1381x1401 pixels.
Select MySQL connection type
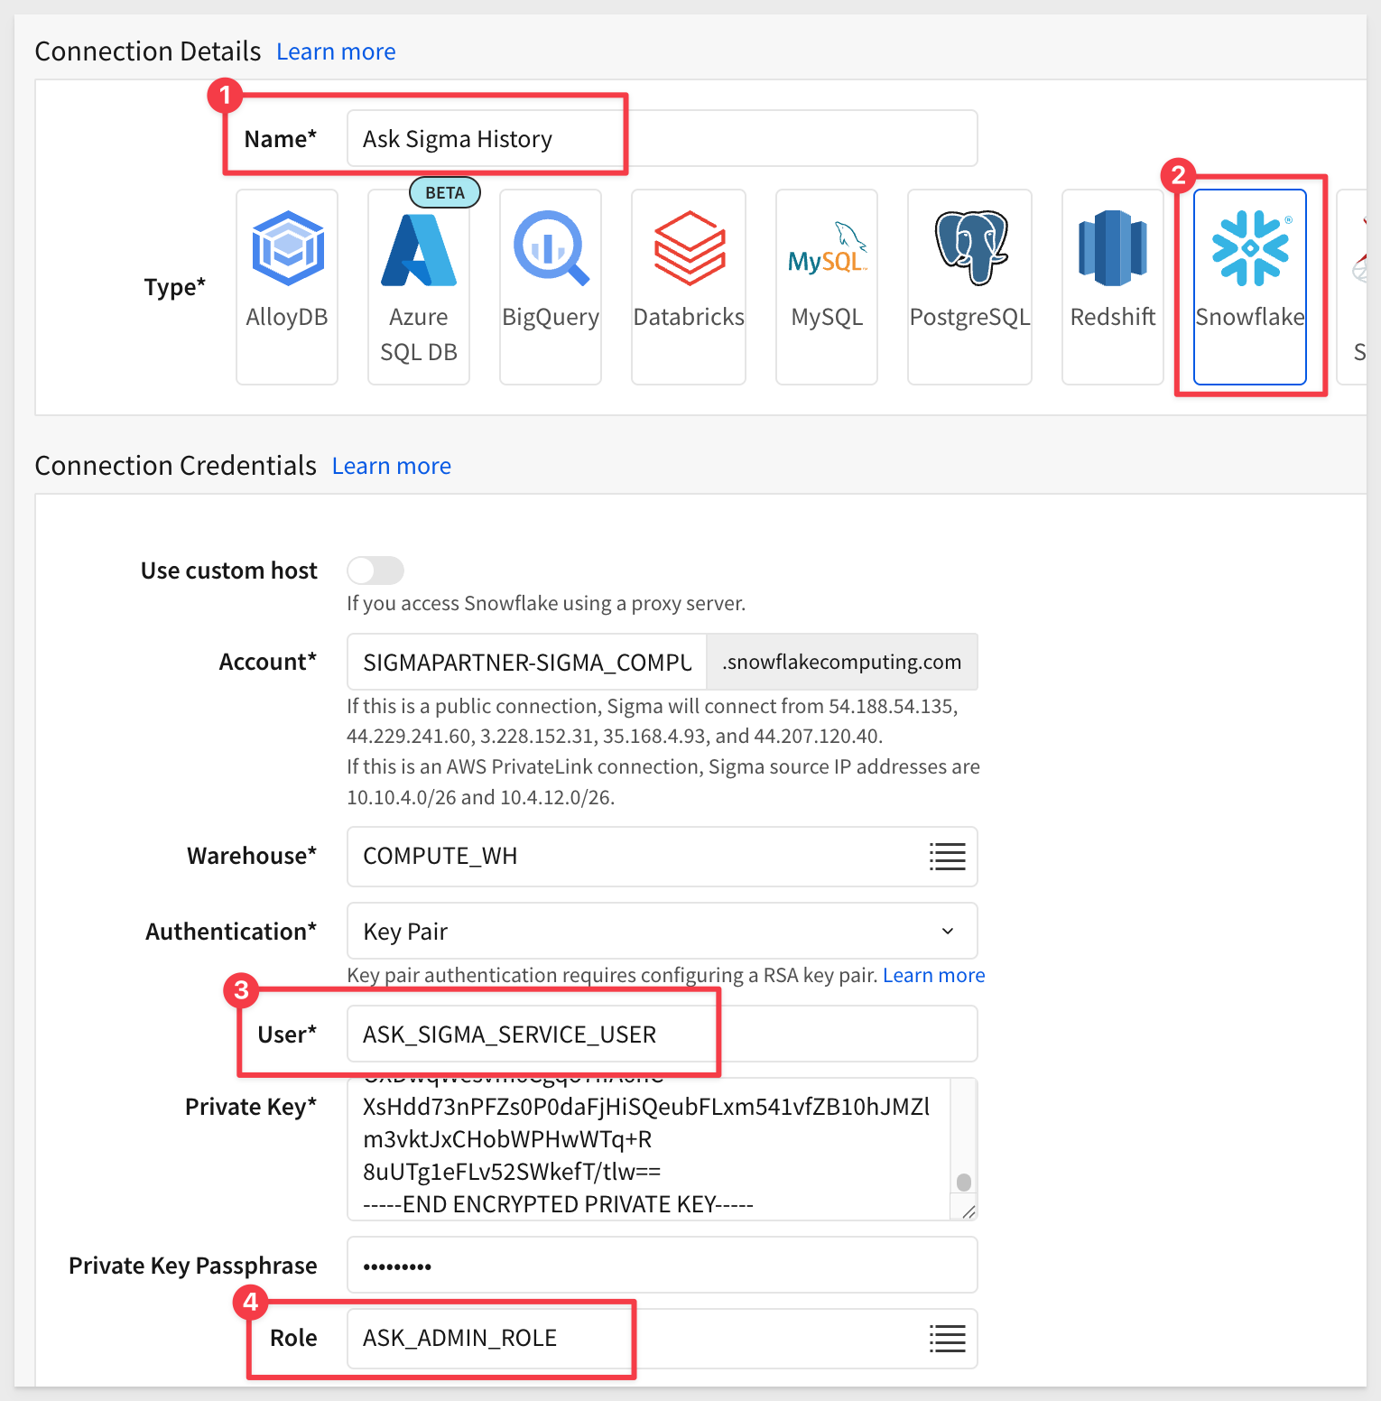[827, 287]
